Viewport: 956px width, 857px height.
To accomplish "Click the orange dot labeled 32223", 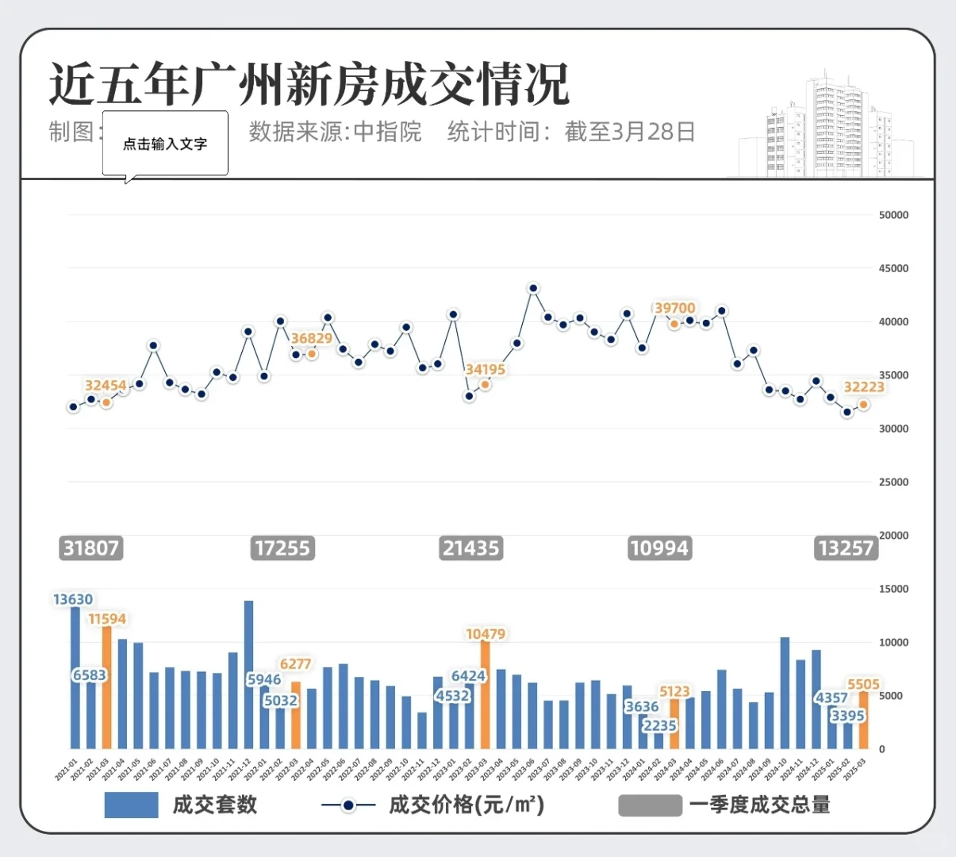I will click(x=864, y=405).
